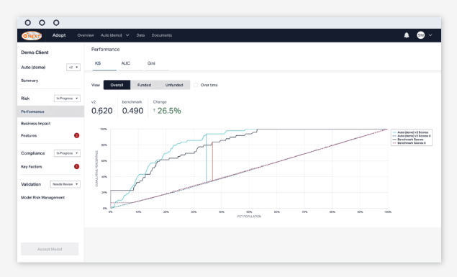Select the Funded view option
The width and height of the screenshot is (457, 277).
pos(144,85)
